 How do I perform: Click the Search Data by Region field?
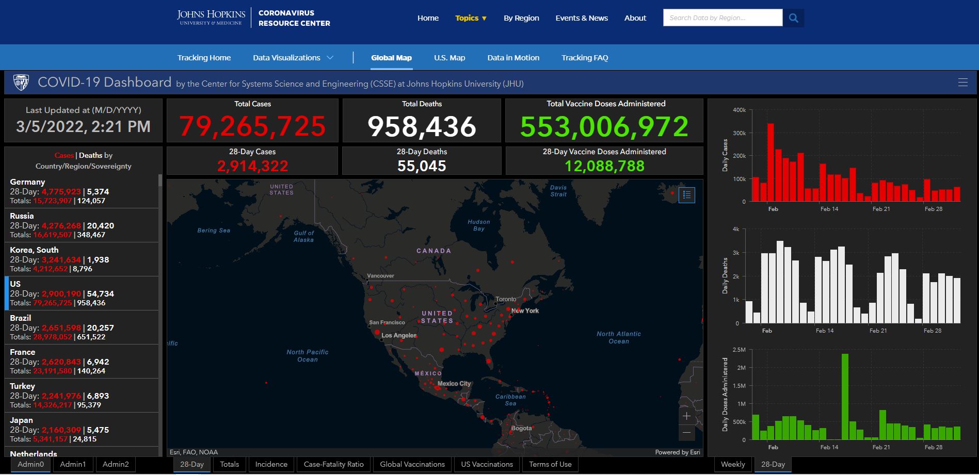(x=723, y=18)
